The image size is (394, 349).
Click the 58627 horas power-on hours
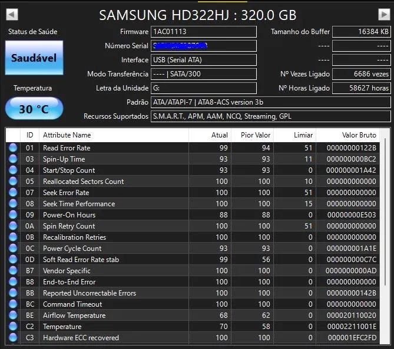point(362,88)
